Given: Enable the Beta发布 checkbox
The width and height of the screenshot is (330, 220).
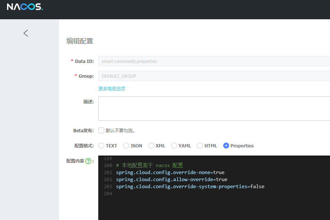Looking at the screenshot, I should 101,130.
